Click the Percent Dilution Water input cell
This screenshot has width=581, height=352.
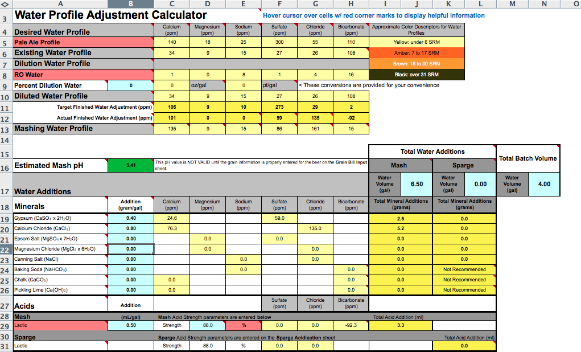(x=131, y=85)
